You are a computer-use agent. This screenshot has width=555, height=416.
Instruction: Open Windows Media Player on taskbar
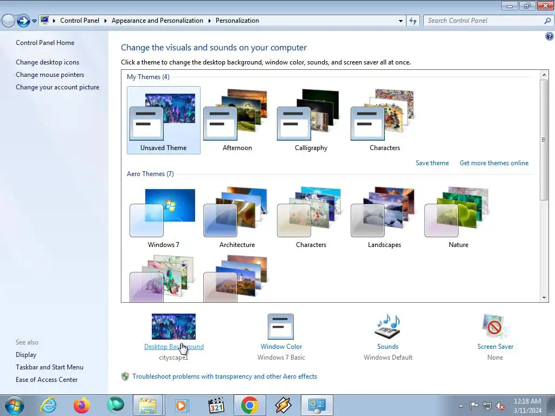click(181, 405)
